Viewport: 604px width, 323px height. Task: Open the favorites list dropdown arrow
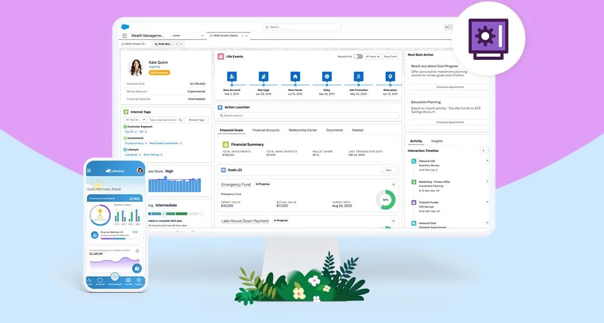(x=450, y=27)
